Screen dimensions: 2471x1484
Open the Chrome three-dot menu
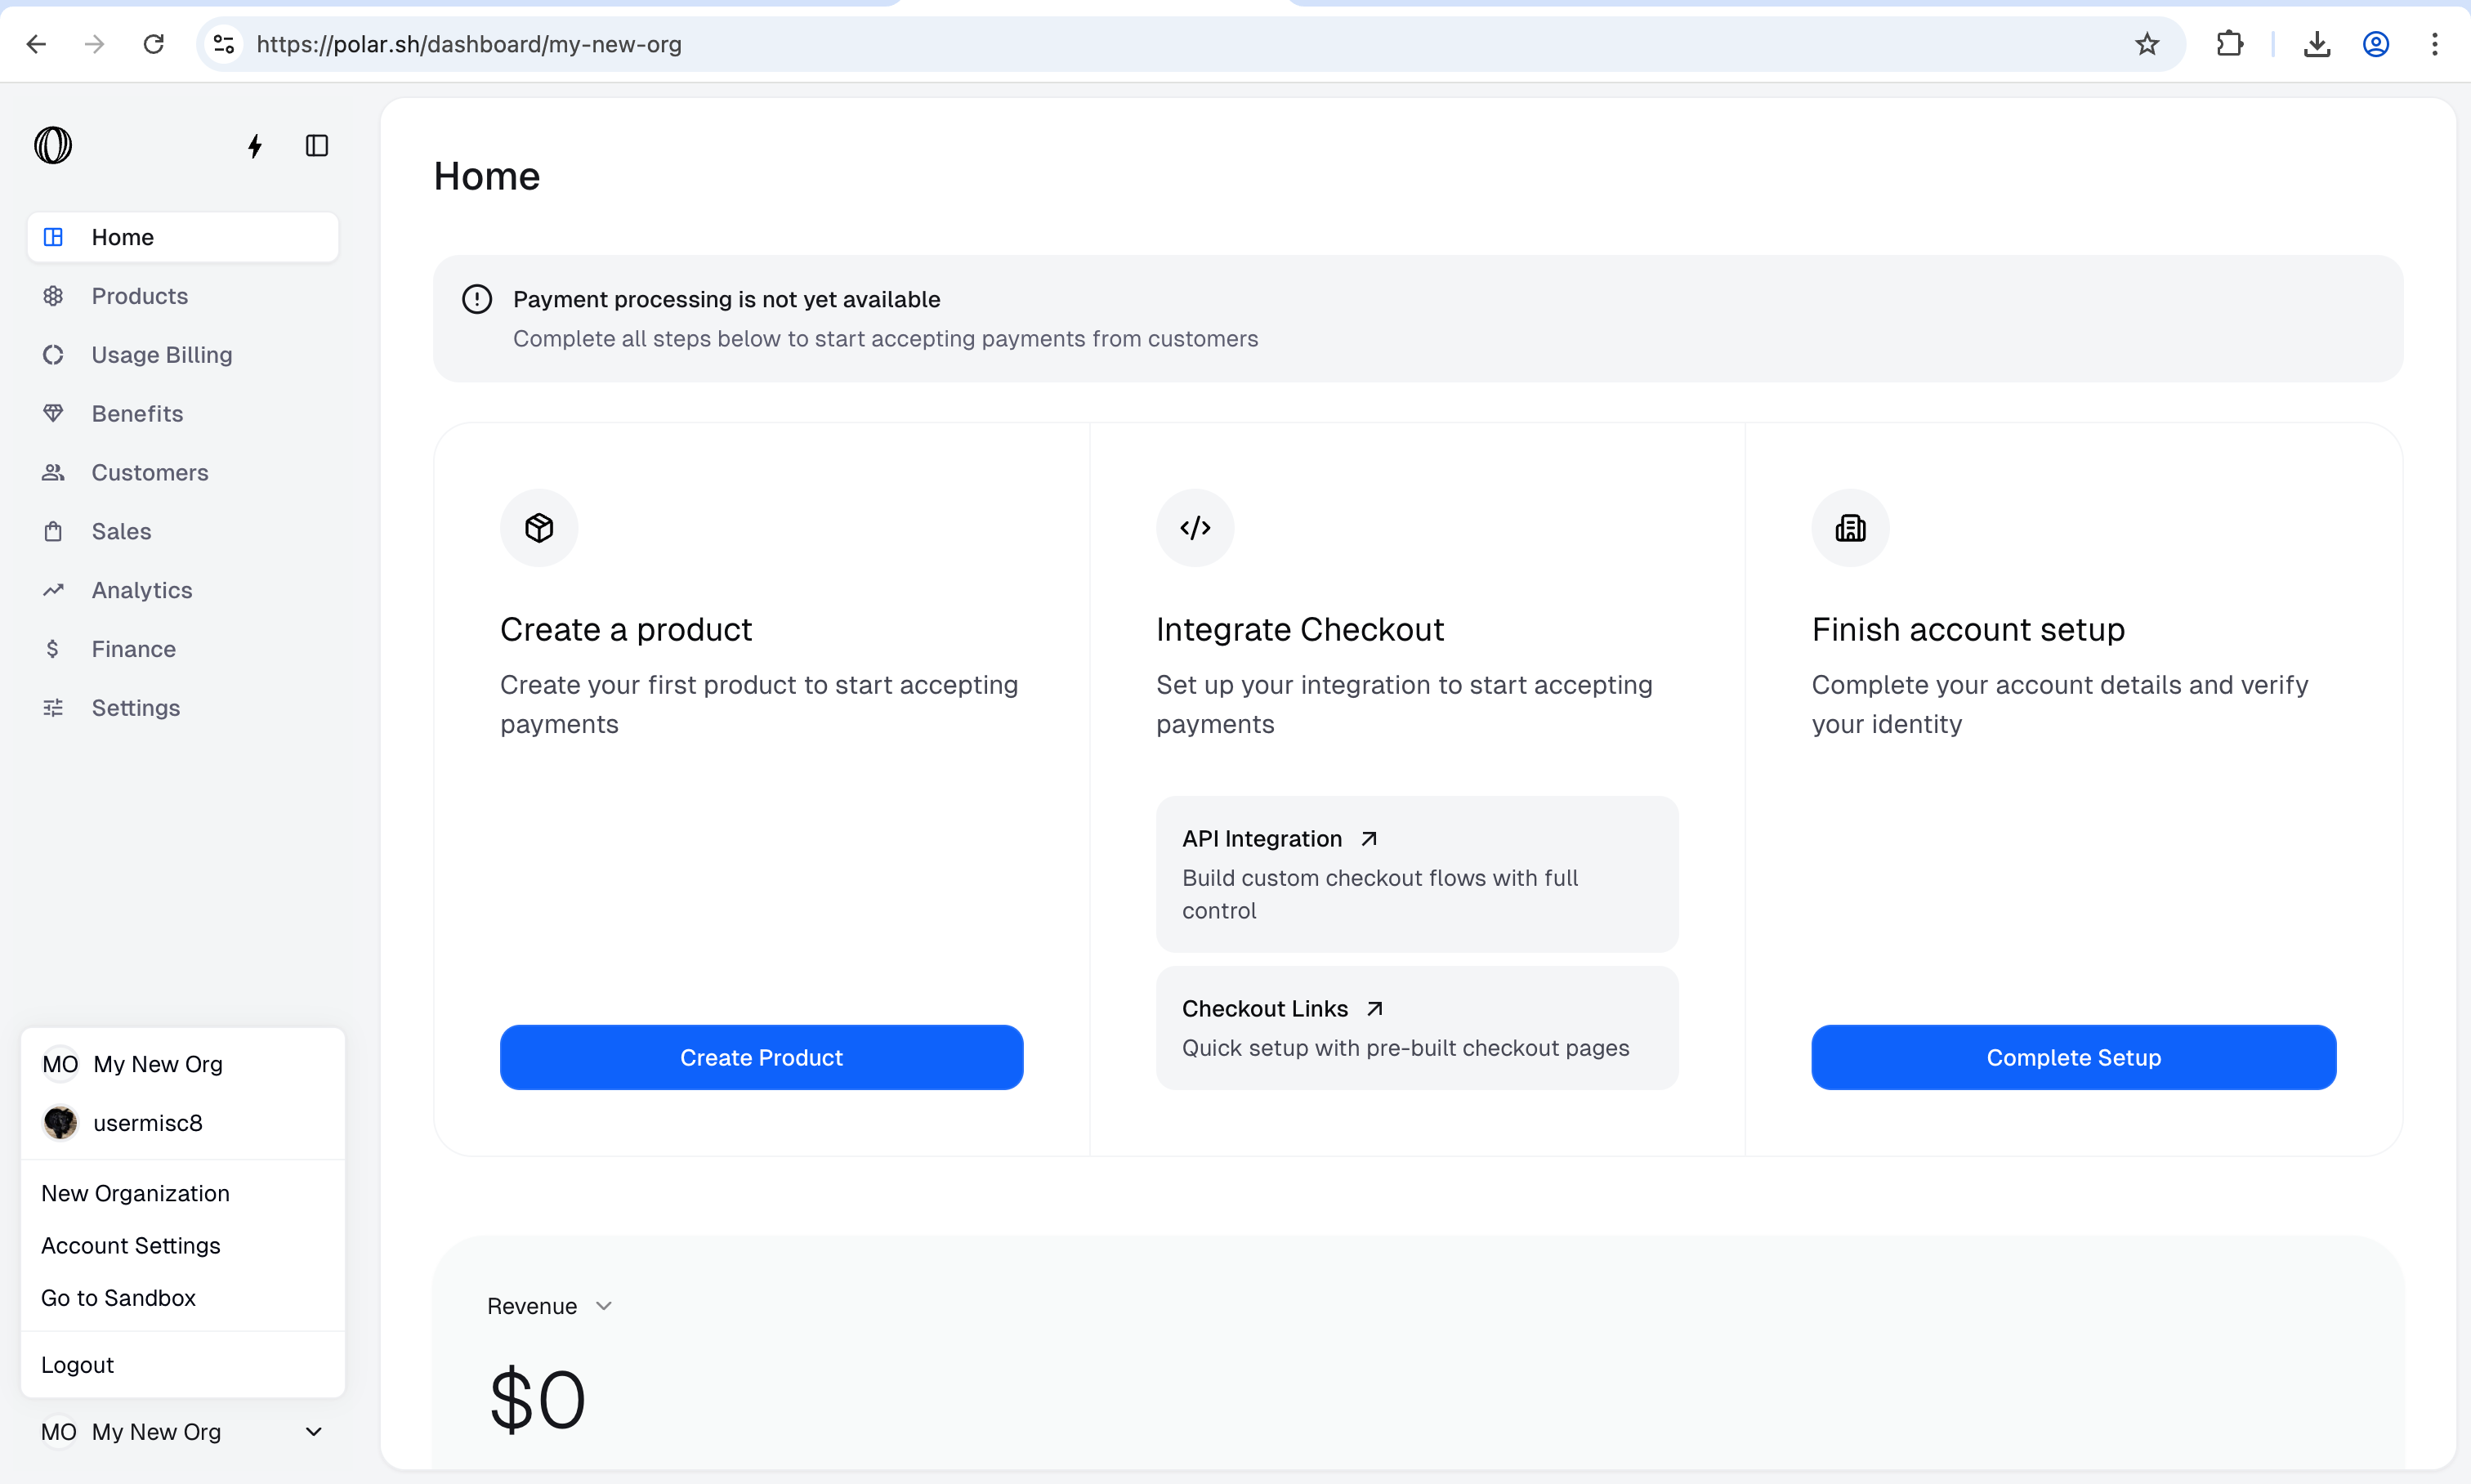pyautogui.click(x=2434, y=44)
